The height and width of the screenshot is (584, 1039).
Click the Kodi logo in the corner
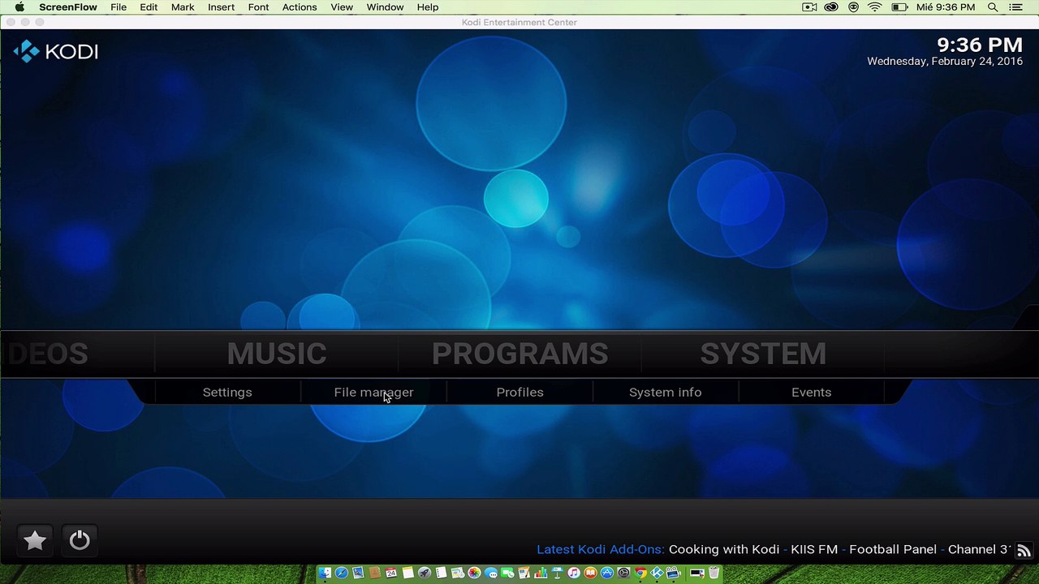tap(55, 51)
